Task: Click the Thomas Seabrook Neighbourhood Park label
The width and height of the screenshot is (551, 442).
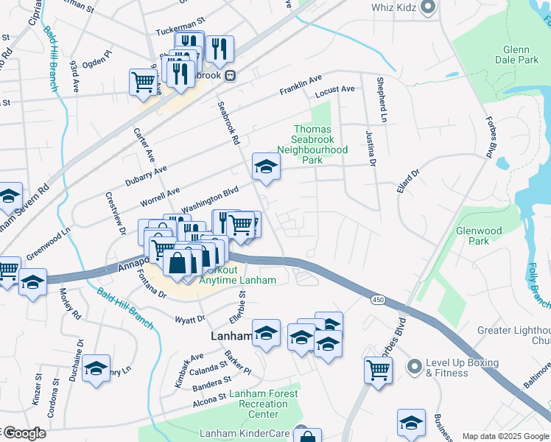Action: click(x=312, y=144)
